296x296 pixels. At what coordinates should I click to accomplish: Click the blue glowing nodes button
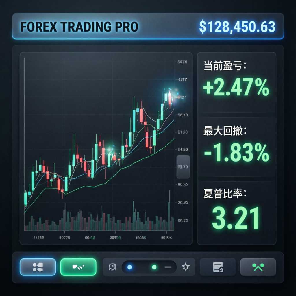(x=38, y=267)
